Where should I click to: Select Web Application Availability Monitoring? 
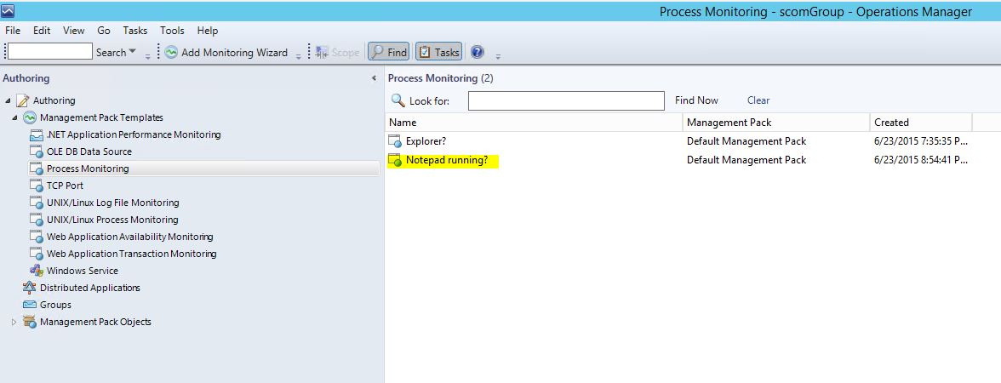click(130, 237)
